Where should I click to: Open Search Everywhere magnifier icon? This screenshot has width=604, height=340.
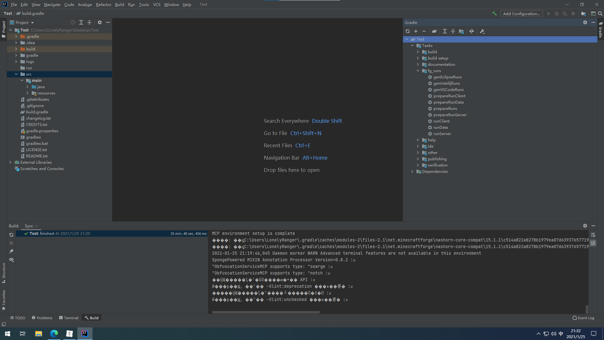pyautogui.click(x=600, y=14)
